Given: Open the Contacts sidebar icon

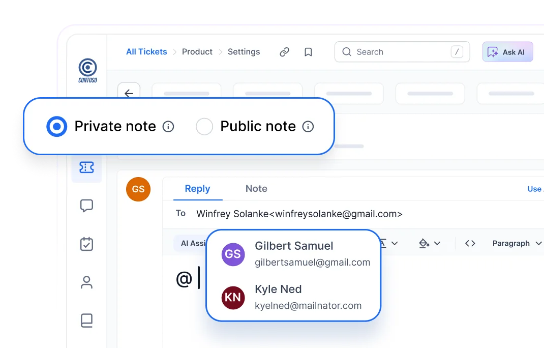Looking at the screenshot, I should point(86,282).
